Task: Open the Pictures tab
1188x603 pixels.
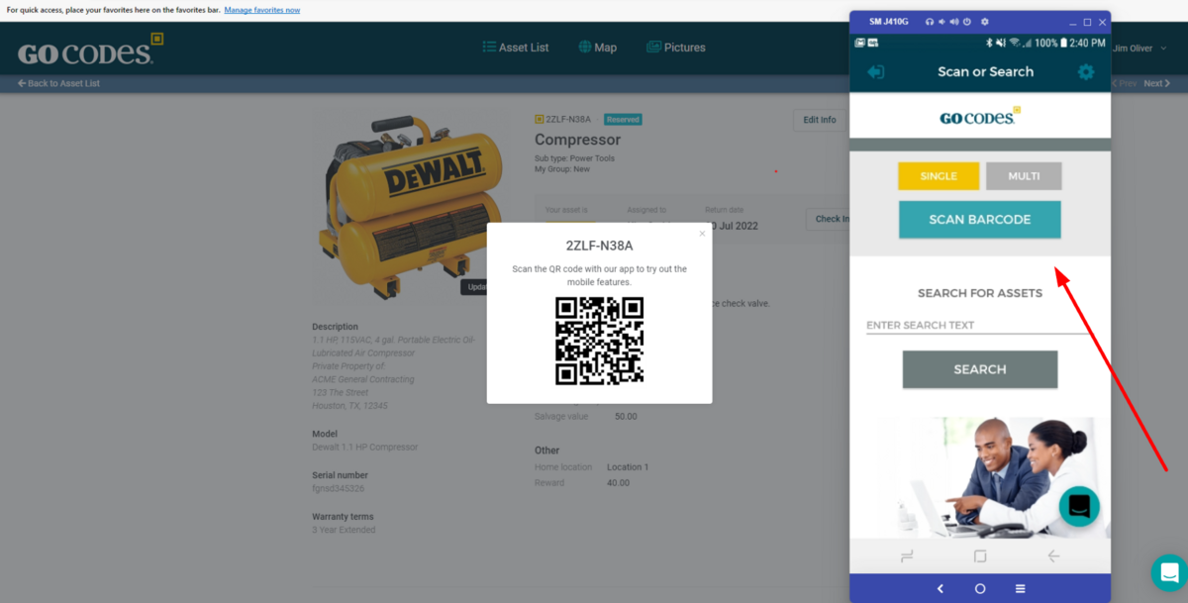Action: tap(676, 48)
